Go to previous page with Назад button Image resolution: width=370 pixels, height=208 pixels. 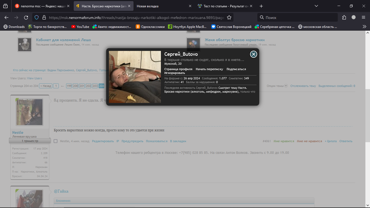(x=46, y=86)
